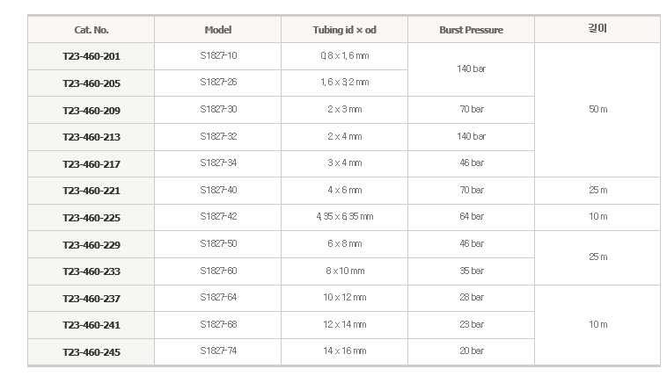This screenshot has height=376, width=667.
Task: Click catalog number T23-460-225
Action: pyautogui.click(x=92, y=218)
